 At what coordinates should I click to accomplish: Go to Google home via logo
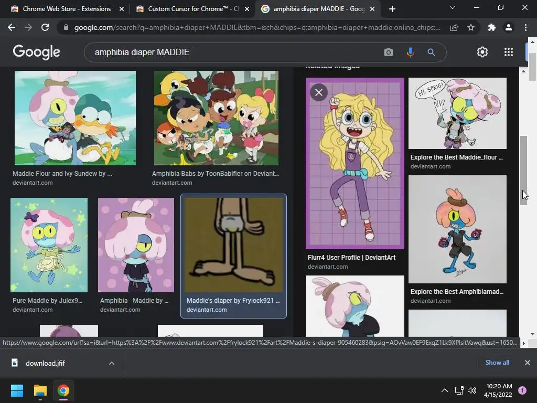[36, 52]
